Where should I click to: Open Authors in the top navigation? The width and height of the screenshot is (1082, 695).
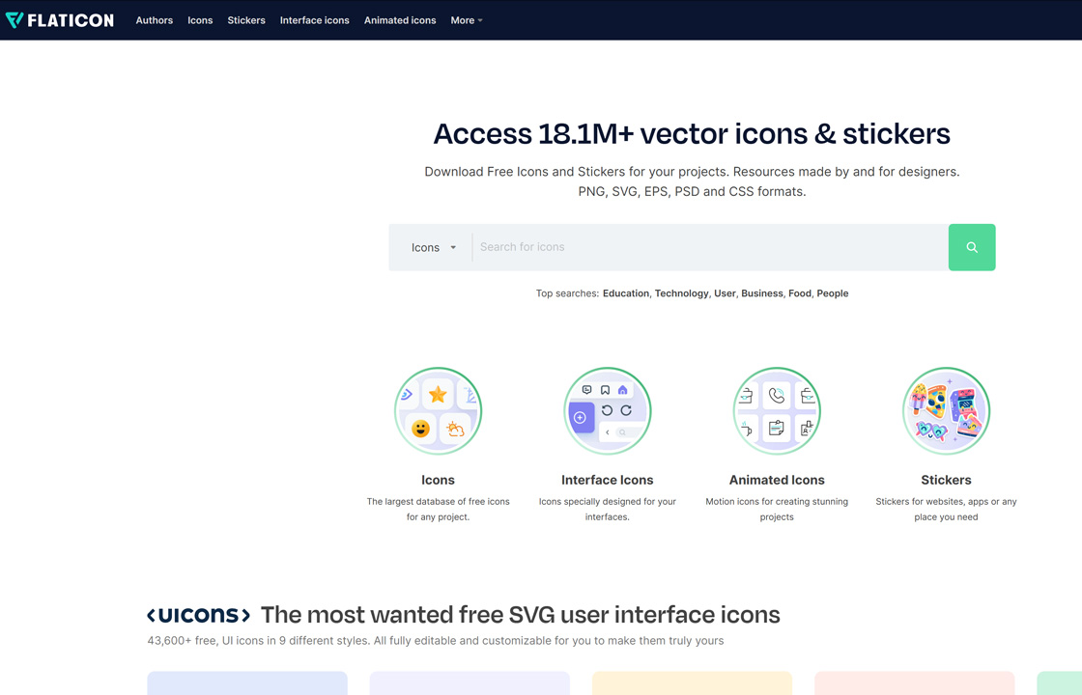(x=154, y=20)
